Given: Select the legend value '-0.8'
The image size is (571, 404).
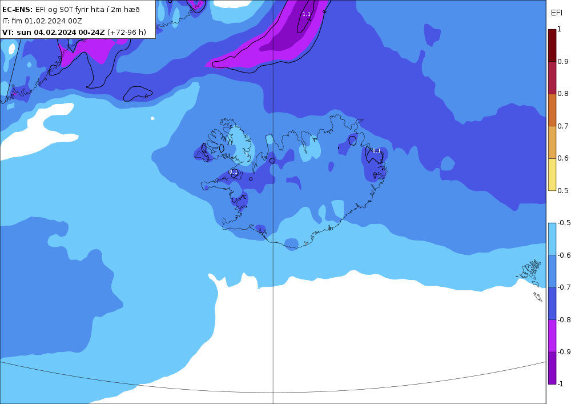Looking at the screenshot, I should 564,319.
